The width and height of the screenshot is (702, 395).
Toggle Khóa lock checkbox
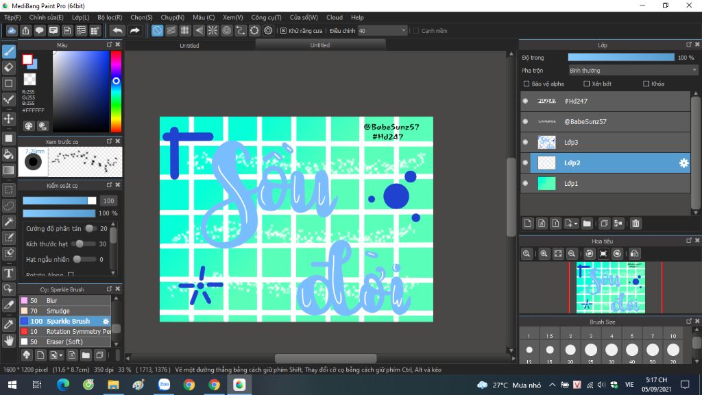pyautogui.click(x=646, y=84)
